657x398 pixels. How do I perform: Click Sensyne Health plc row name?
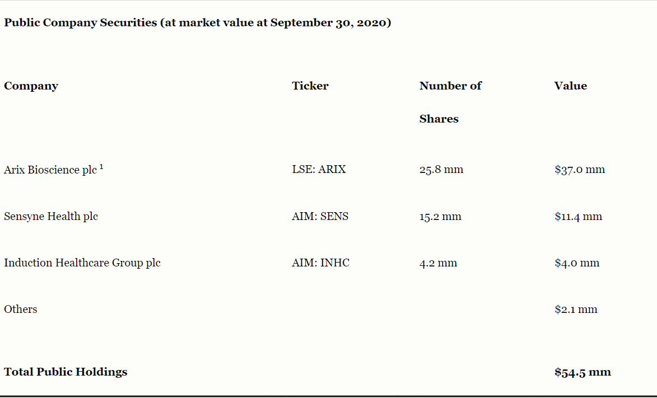pyautogui.click(x=51, y=217)
